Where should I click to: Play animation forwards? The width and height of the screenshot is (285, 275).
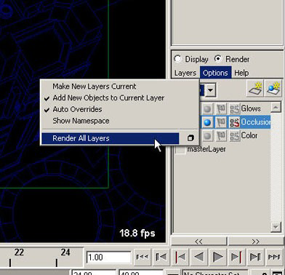(x=217, y=257)
